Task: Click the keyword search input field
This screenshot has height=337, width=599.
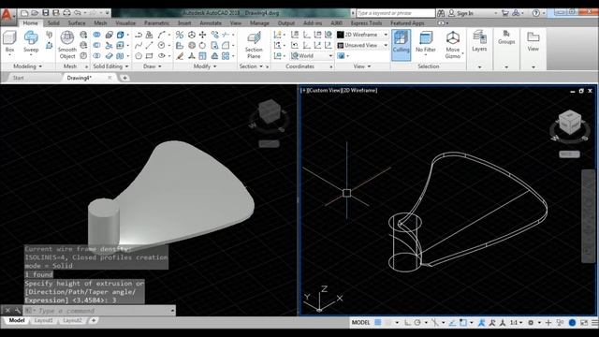Action: click(x=396, y=13)
